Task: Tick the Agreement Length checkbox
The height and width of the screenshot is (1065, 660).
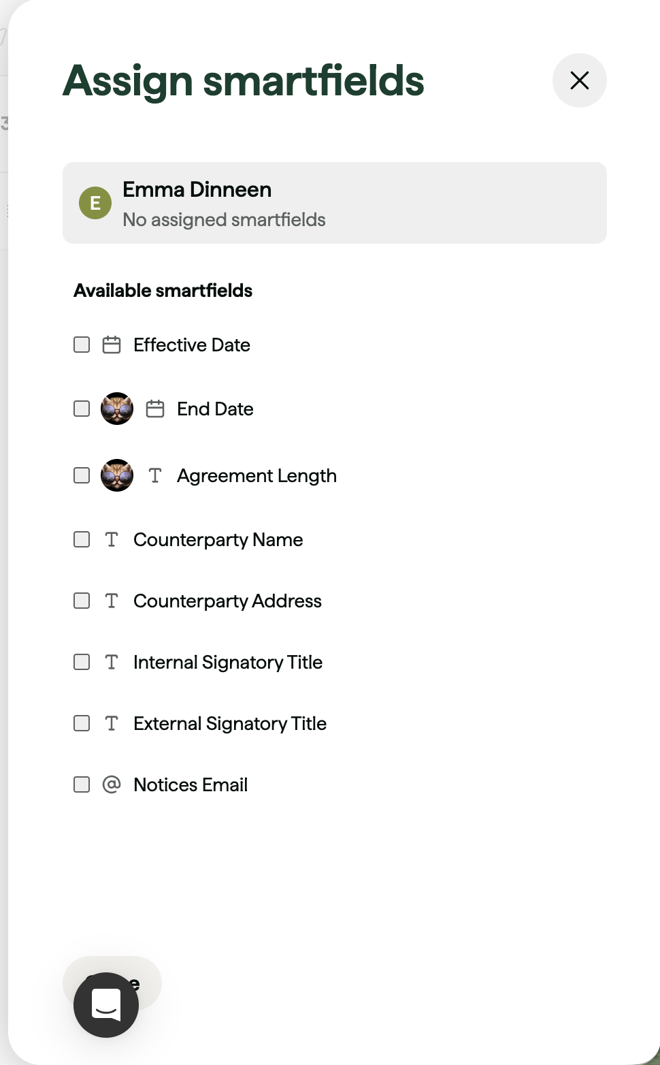Action: [x=82, y=475]
